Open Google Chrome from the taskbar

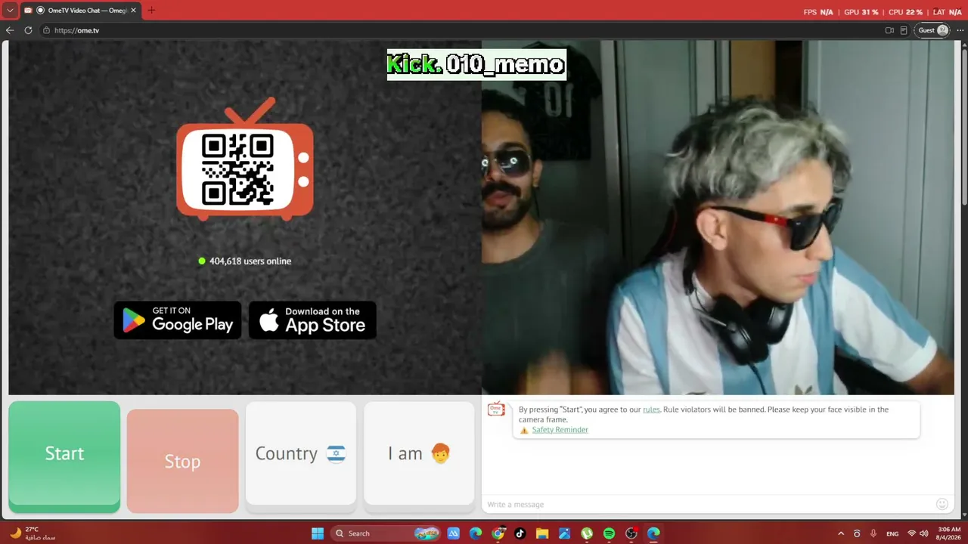[498, 533]
